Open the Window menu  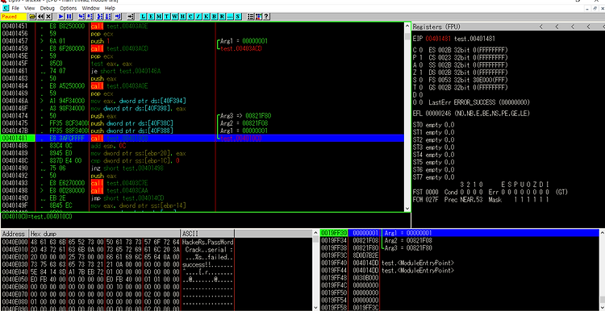pos(90,8)
